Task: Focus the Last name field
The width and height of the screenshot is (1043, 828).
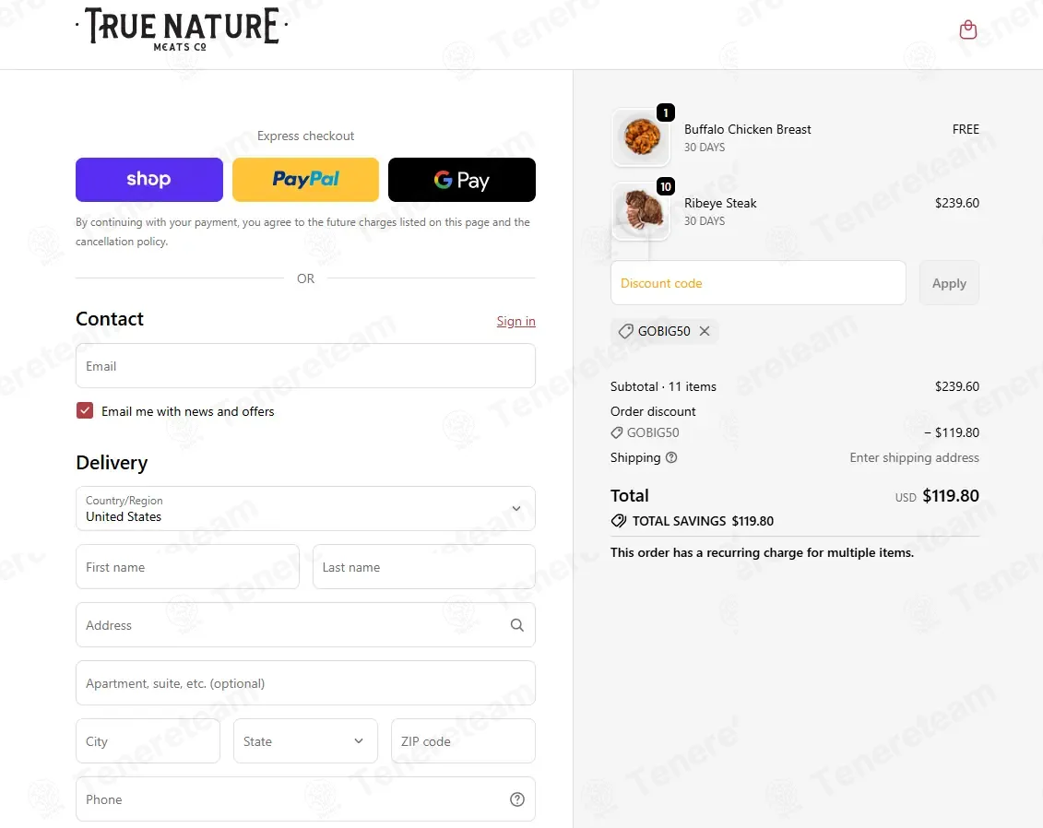Action: (x=423, y=567)
